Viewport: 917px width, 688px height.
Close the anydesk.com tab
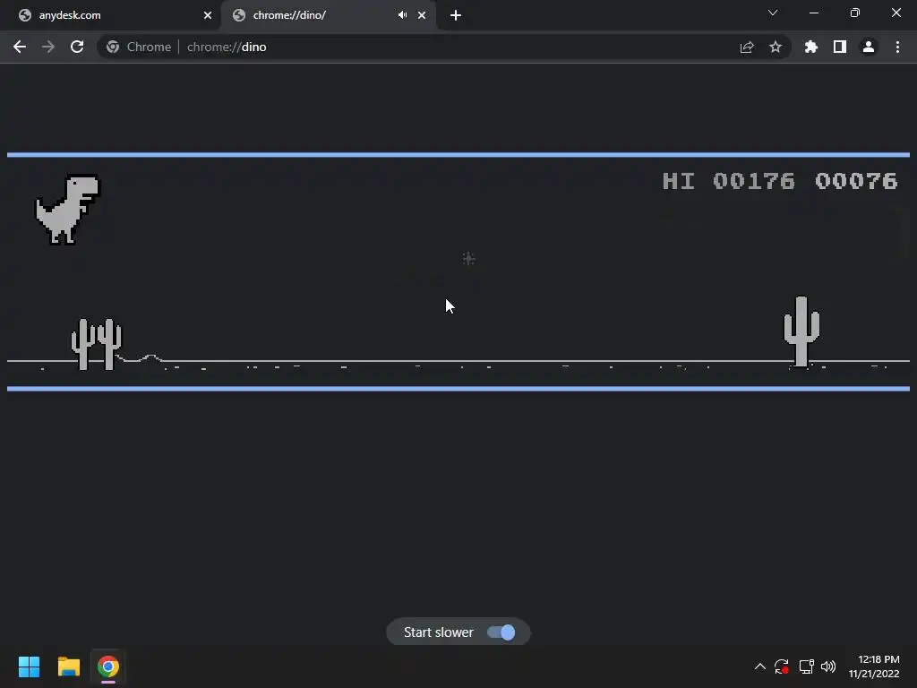(x=208, y=15)
